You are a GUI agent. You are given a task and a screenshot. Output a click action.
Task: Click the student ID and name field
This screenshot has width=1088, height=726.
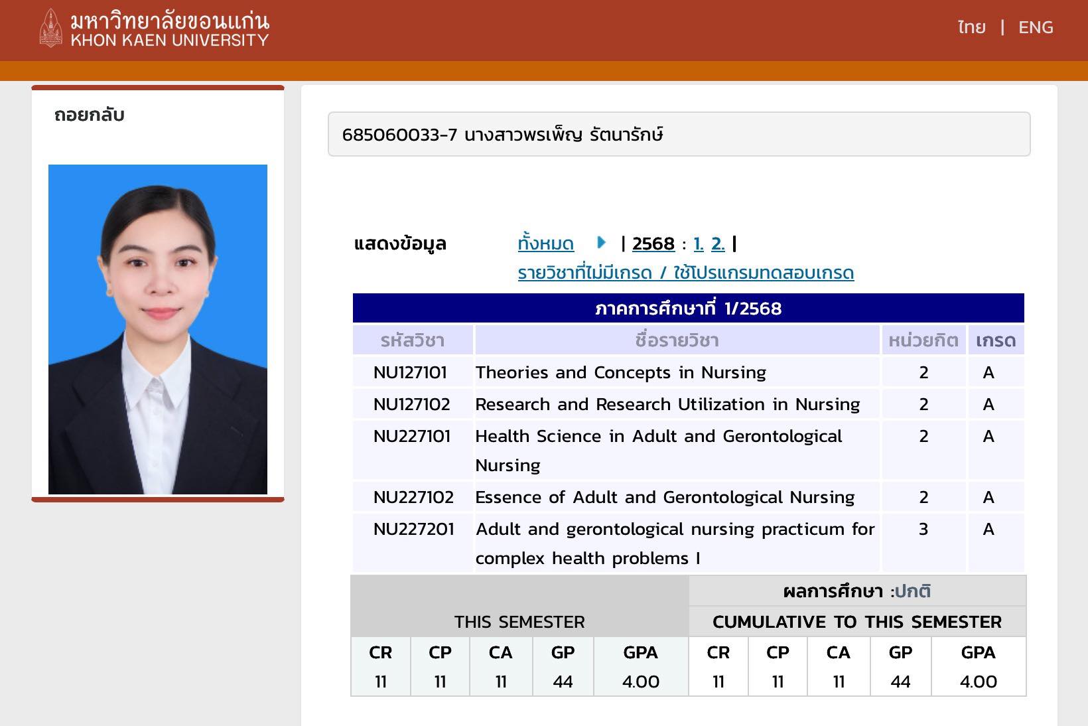pyautogui.click(x=679, y=134)
